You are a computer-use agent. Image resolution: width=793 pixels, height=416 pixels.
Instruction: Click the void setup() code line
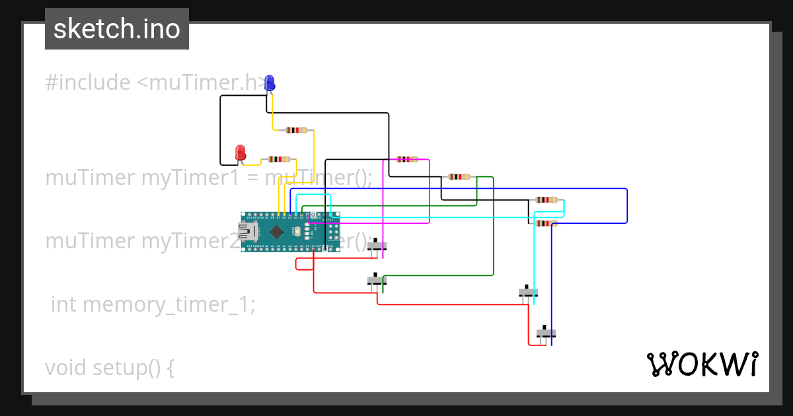tap(110, 367)
